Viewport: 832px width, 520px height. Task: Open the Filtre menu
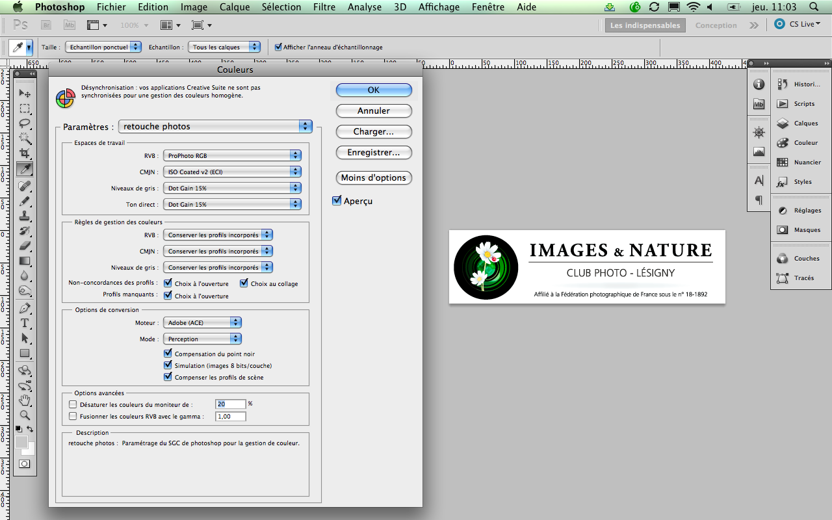click(x=324, y=7)
